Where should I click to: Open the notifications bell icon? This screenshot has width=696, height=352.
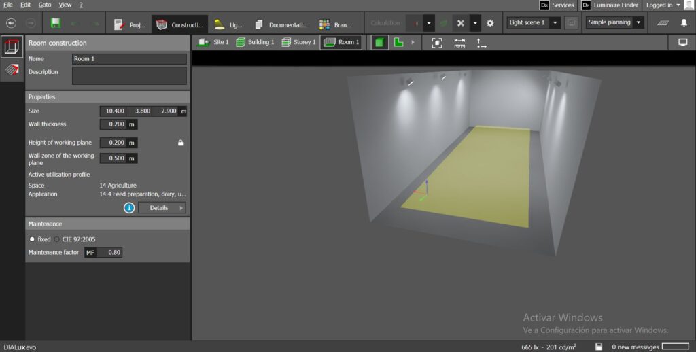[x=684, y=23]
